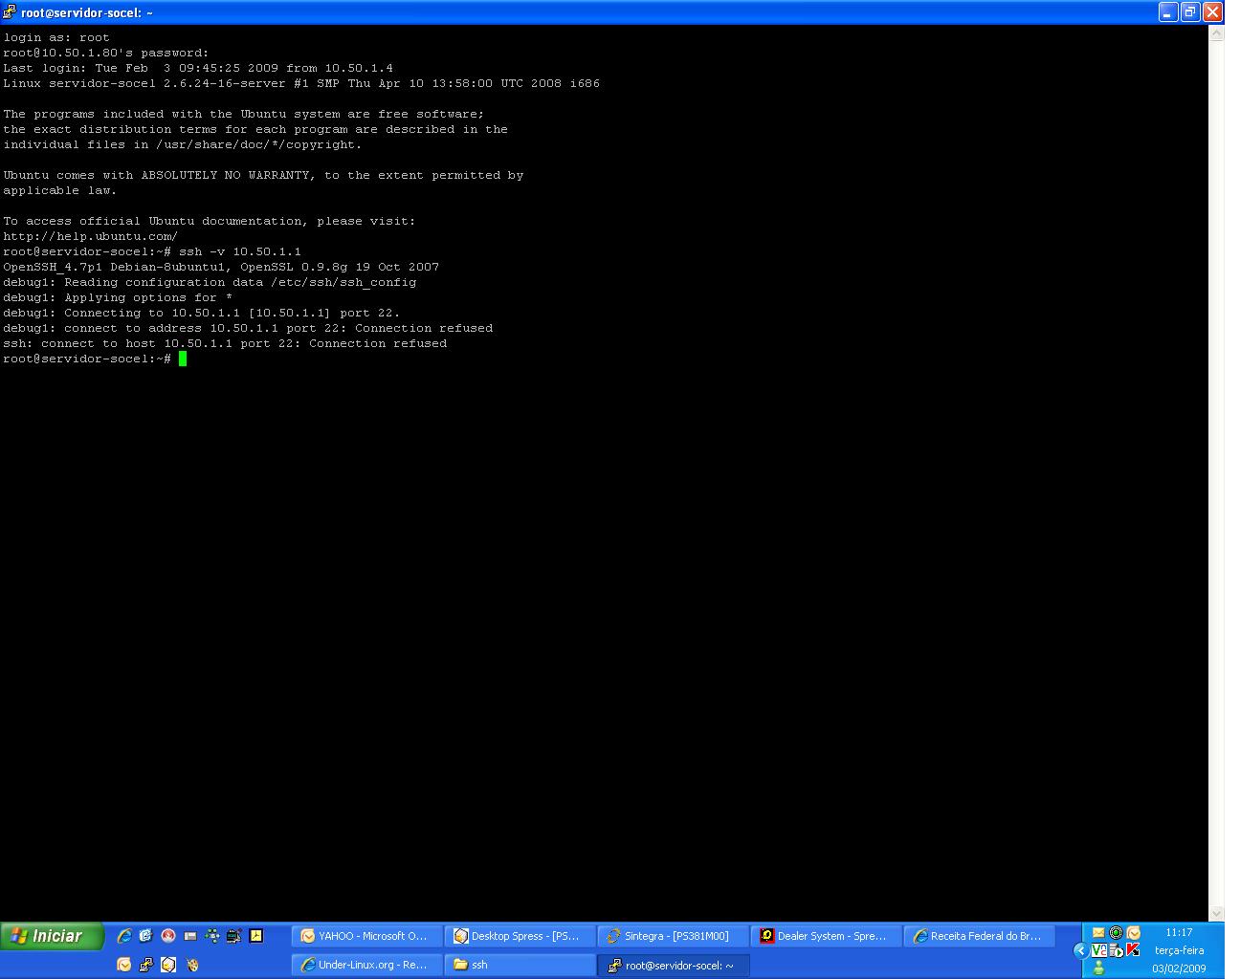Click 'ssh: connect to host' error line
Image resolution: width=1240 pixels, height=979 pixels.
pyautogui.click(x=225, y=343)
